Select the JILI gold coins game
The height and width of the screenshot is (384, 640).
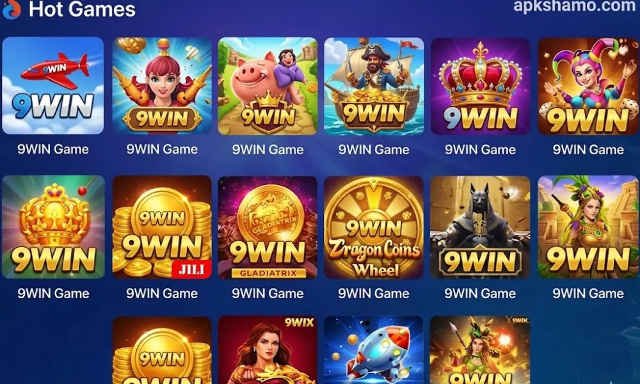click(x=162, y=227)
